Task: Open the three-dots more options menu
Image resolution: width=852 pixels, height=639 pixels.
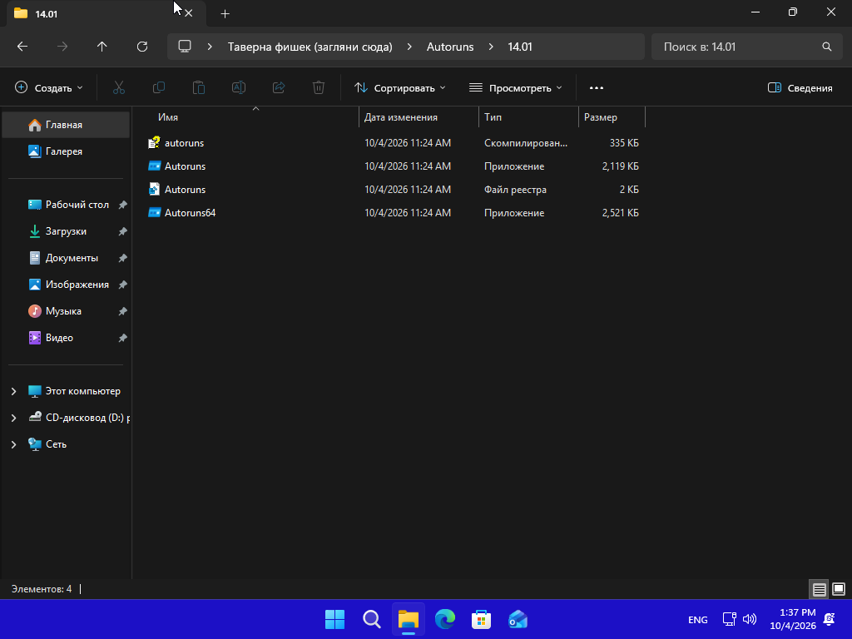Action: point(596,87)
